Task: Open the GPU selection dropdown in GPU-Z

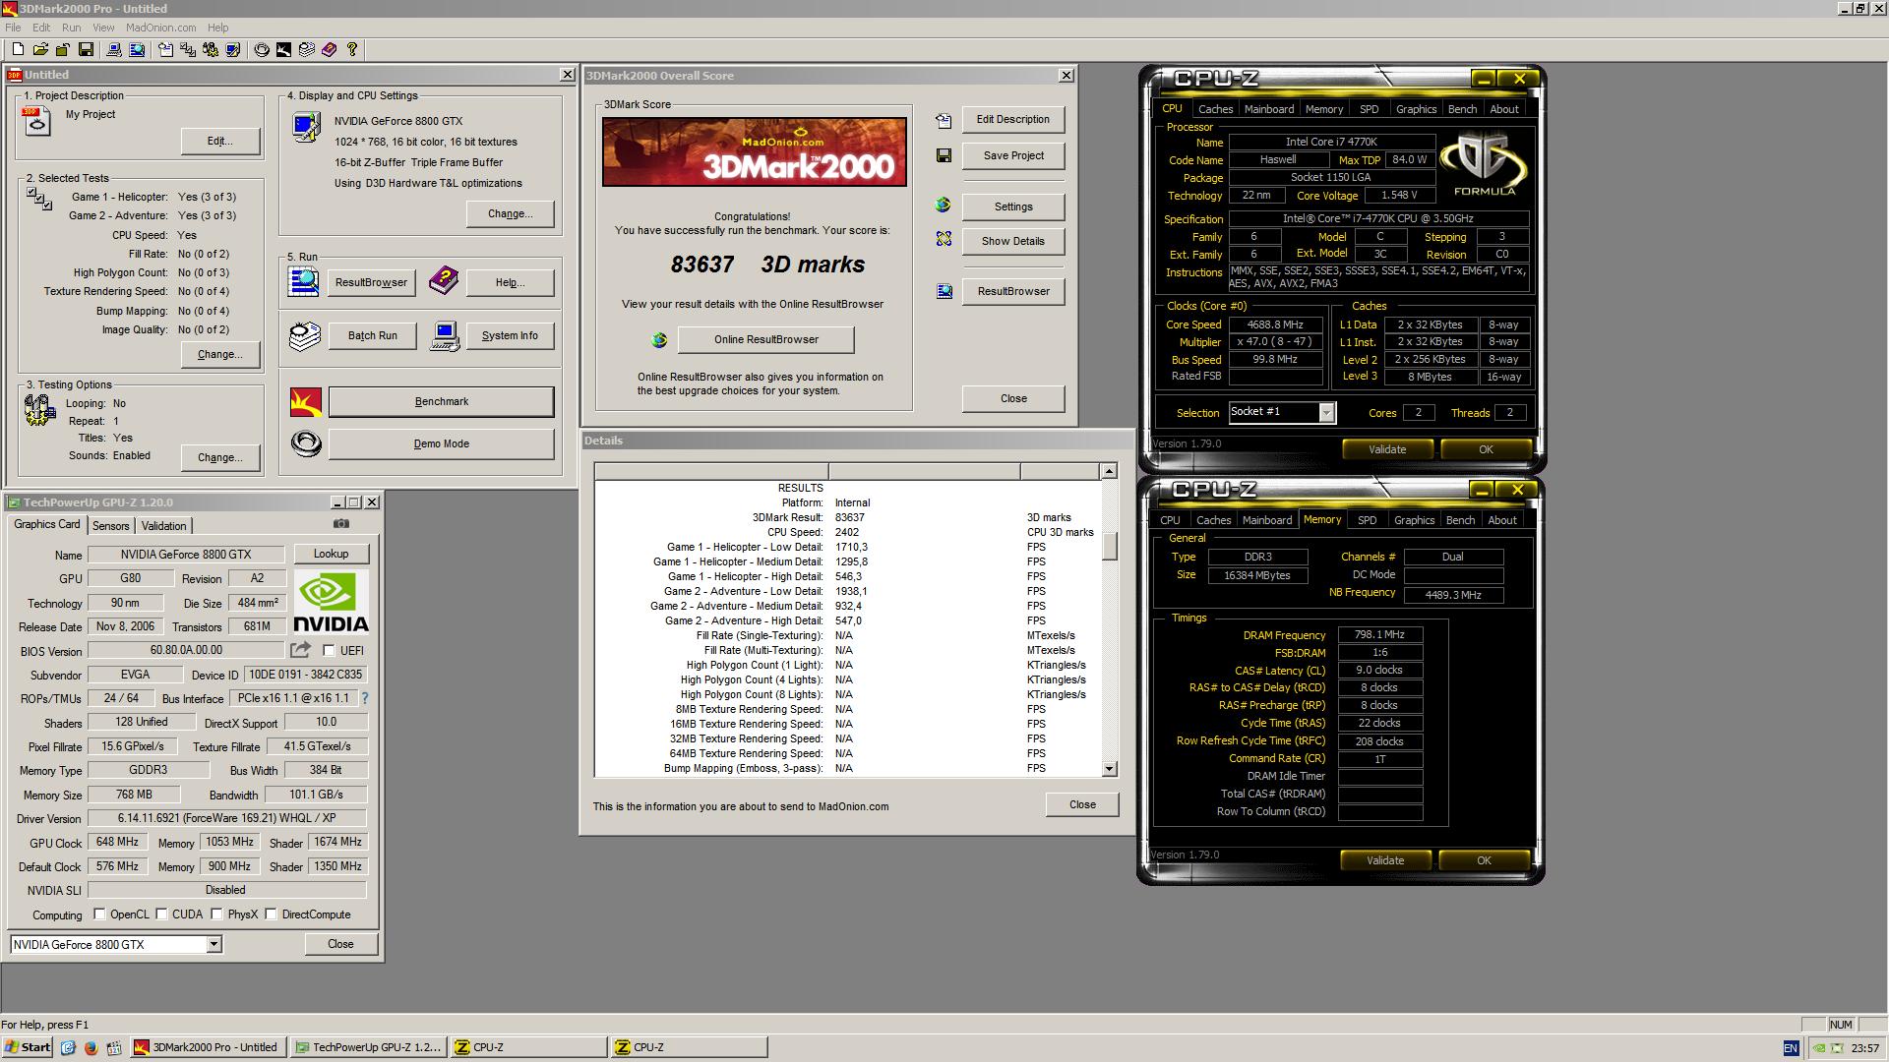Action: coord(213,944)
